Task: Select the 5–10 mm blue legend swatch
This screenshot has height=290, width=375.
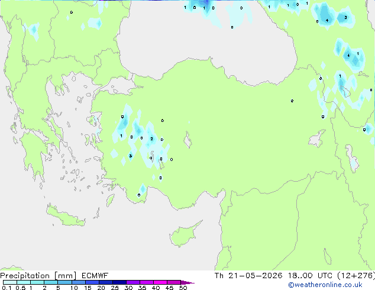Action: pyautogui.click(x=64, y=282)
